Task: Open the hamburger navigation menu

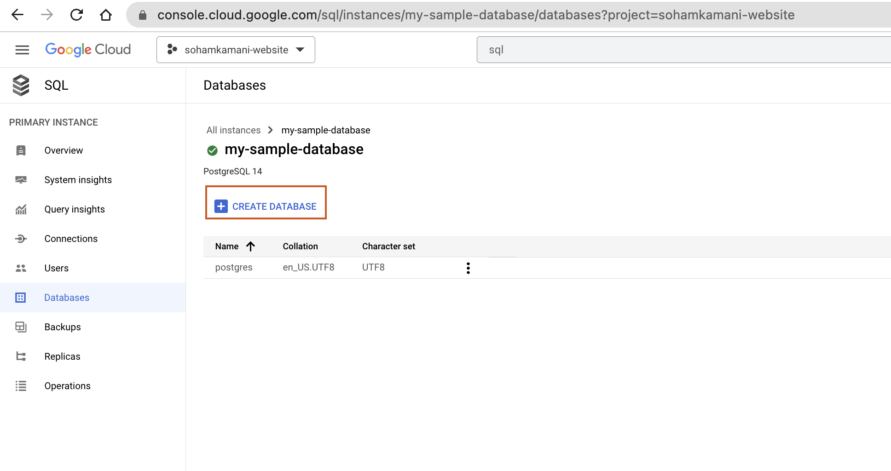Action: (22, 50)
